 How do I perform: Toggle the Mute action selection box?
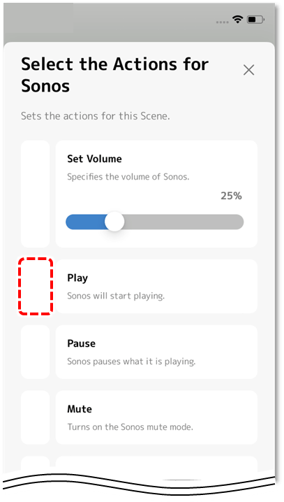(36, 417)
